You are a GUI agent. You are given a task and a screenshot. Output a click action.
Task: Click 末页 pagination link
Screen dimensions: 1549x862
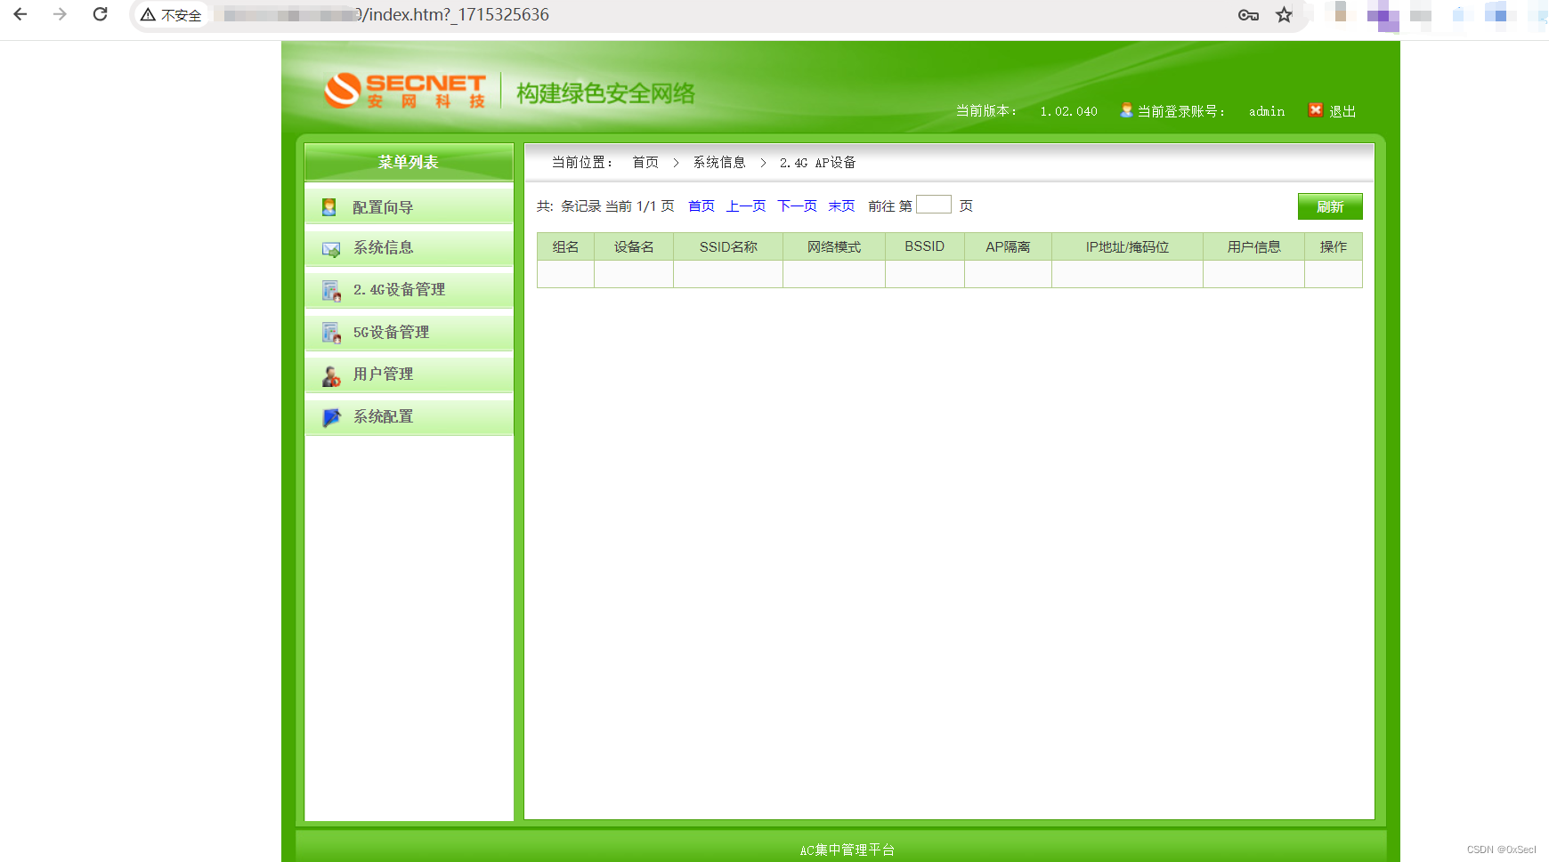pos(841,206)
